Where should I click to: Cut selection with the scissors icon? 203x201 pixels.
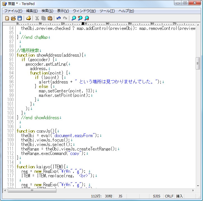point(37,18)
